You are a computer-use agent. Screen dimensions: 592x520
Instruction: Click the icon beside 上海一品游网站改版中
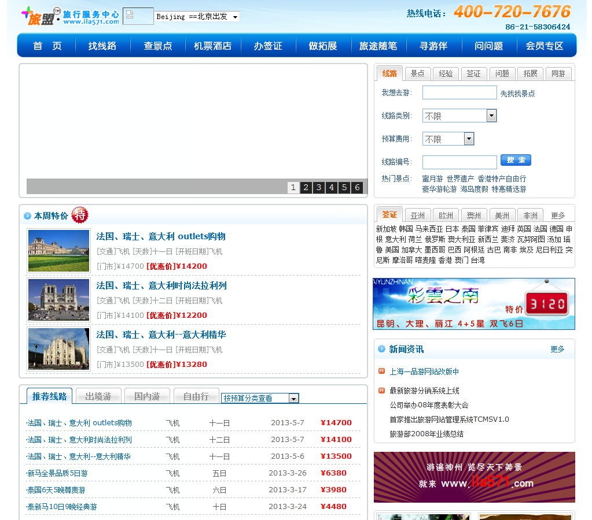coord(381,371)
